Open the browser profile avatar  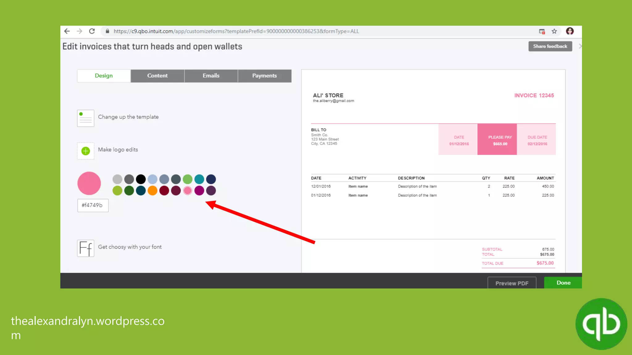tap(570, 31)
